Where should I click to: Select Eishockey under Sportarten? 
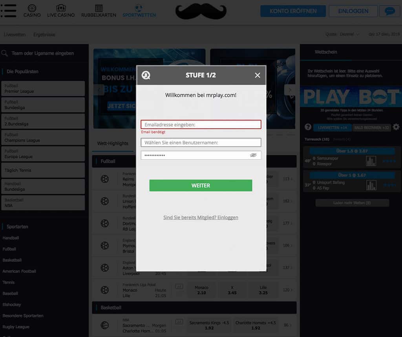click(x=12, y=304)
